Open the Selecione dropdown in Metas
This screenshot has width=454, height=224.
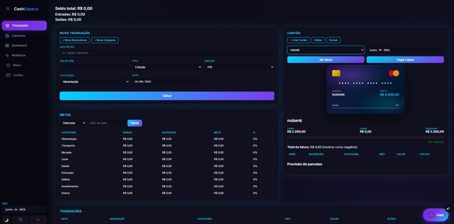coord(73,123)
